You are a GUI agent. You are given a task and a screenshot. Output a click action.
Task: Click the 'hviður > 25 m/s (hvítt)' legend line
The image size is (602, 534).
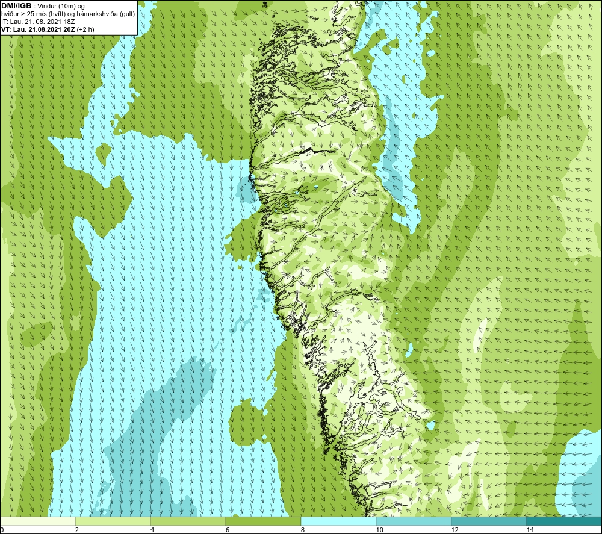point(68,14)
